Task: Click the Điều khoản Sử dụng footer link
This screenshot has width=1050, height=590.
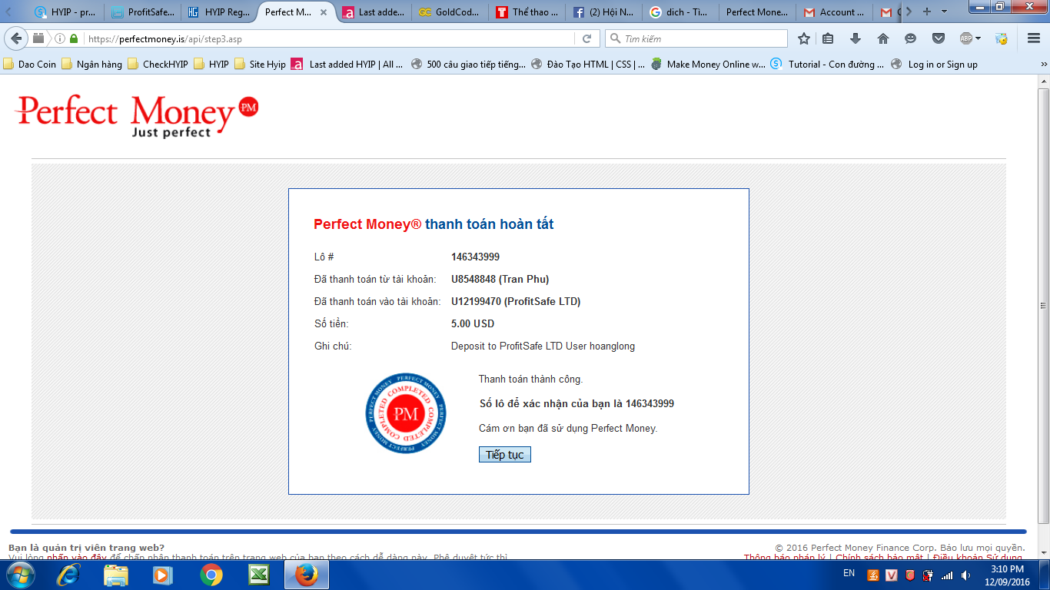Action: pos(978,558)
